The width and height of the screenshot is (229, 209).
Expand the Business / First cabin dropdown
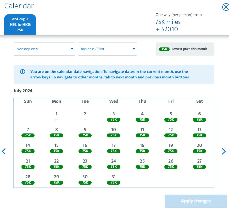click(107, 49)
